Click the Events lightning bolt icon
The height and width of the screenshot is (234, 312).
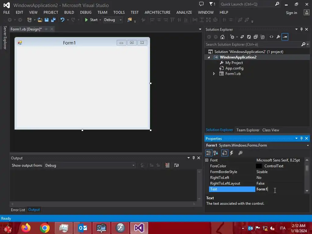[x=232, y=153]
